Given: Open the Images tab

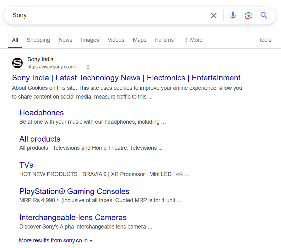Looking at the screenshot, I should 90,40.
